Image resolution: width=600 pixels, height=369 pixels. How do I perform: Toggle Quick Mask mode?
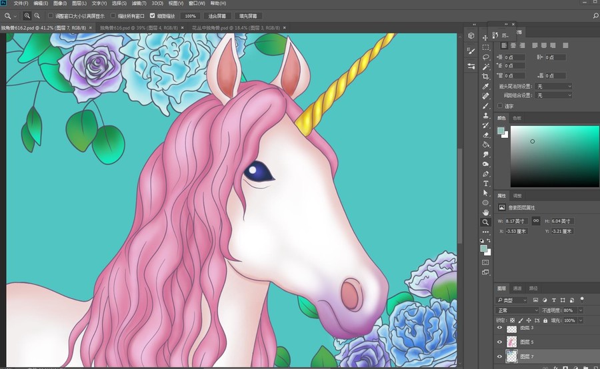485,262
